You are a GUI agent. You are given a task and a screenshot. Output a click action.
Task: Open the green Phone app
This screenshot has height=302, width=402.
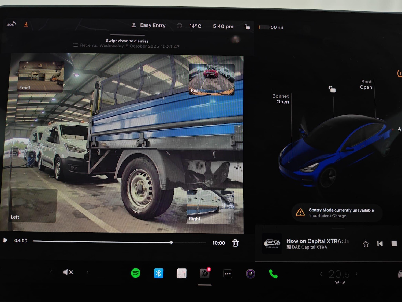[273, 274]
